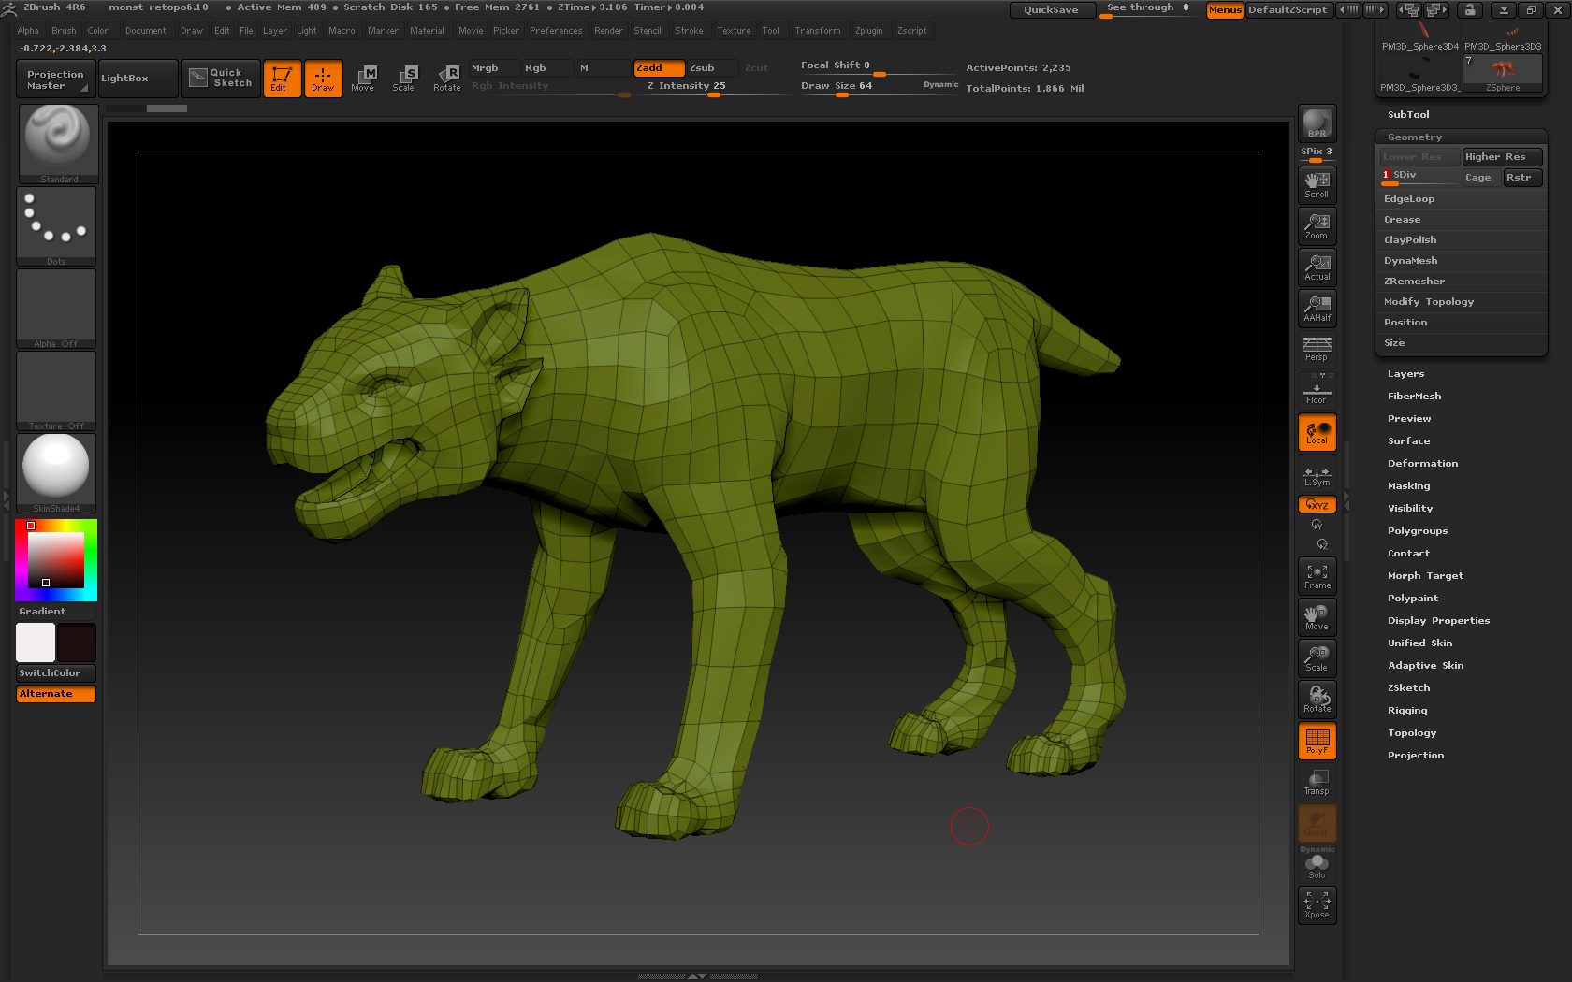Click the SwitchColor button
The width and height of the screenshot is (1572, 982).
[x=56, y=673]
